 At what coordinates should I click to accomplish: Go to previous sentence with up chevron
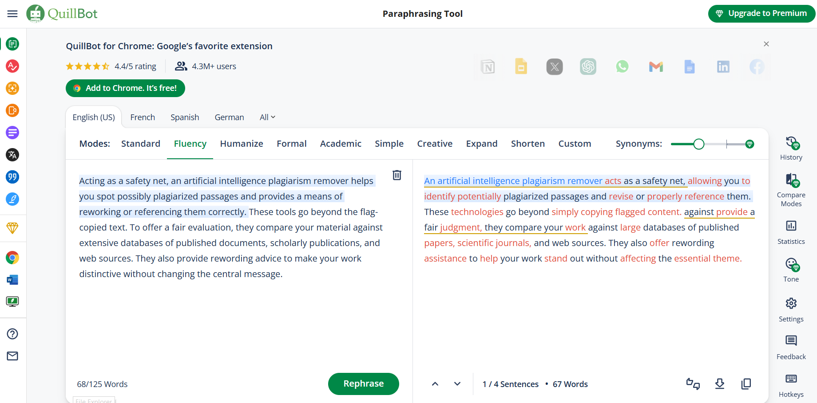tap(435, 384)
